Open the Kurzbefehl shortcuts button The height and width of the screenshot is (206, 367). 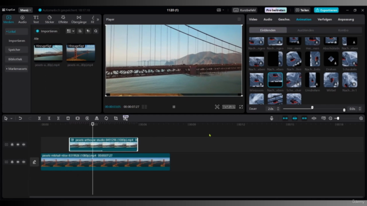245,10
